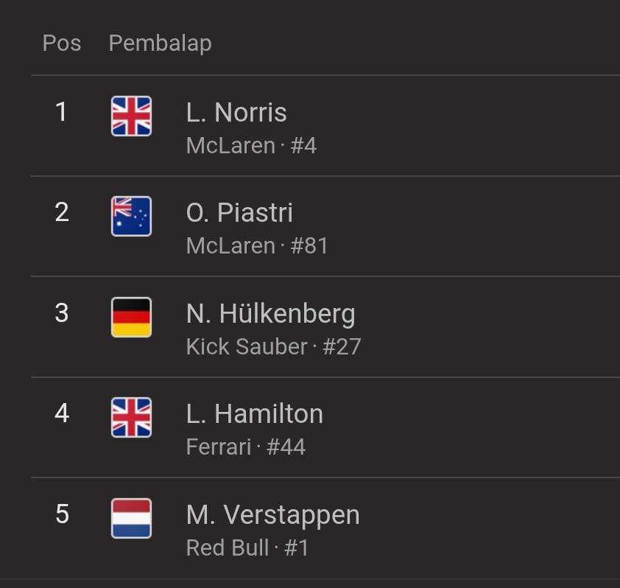
Task: Click Ferrari · #44 team text
Action: tap(246, 447)
